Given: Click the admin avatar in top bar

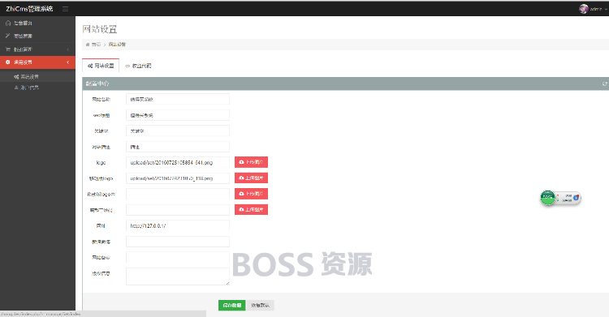Looking at the screenshot, I should pyautogui.click(x=583, y=9).
